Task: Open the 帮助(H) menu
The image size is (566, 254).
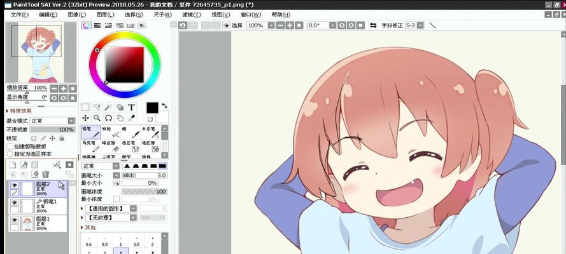Action: pos(281,15)
